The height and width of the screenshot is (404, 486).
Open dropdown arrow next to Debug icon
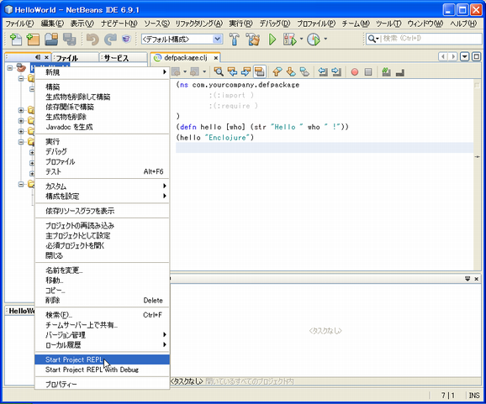[301, 39]
